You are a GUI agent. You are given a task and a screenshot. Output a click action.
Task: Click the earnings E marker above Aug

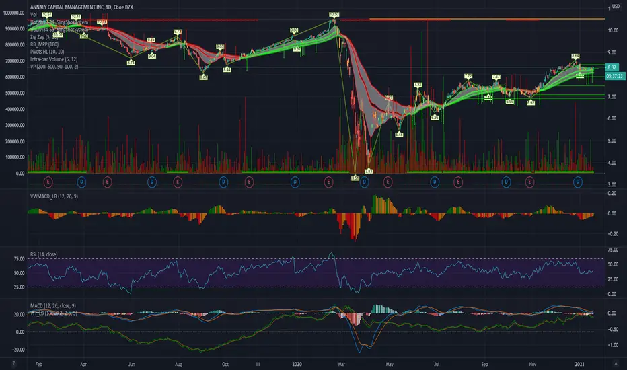pyautogui.click(x=178, y=182)
